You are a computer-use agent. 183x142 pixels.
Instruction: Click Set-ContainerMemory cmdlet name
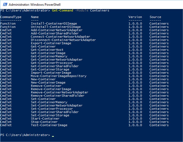coord(49,102)
